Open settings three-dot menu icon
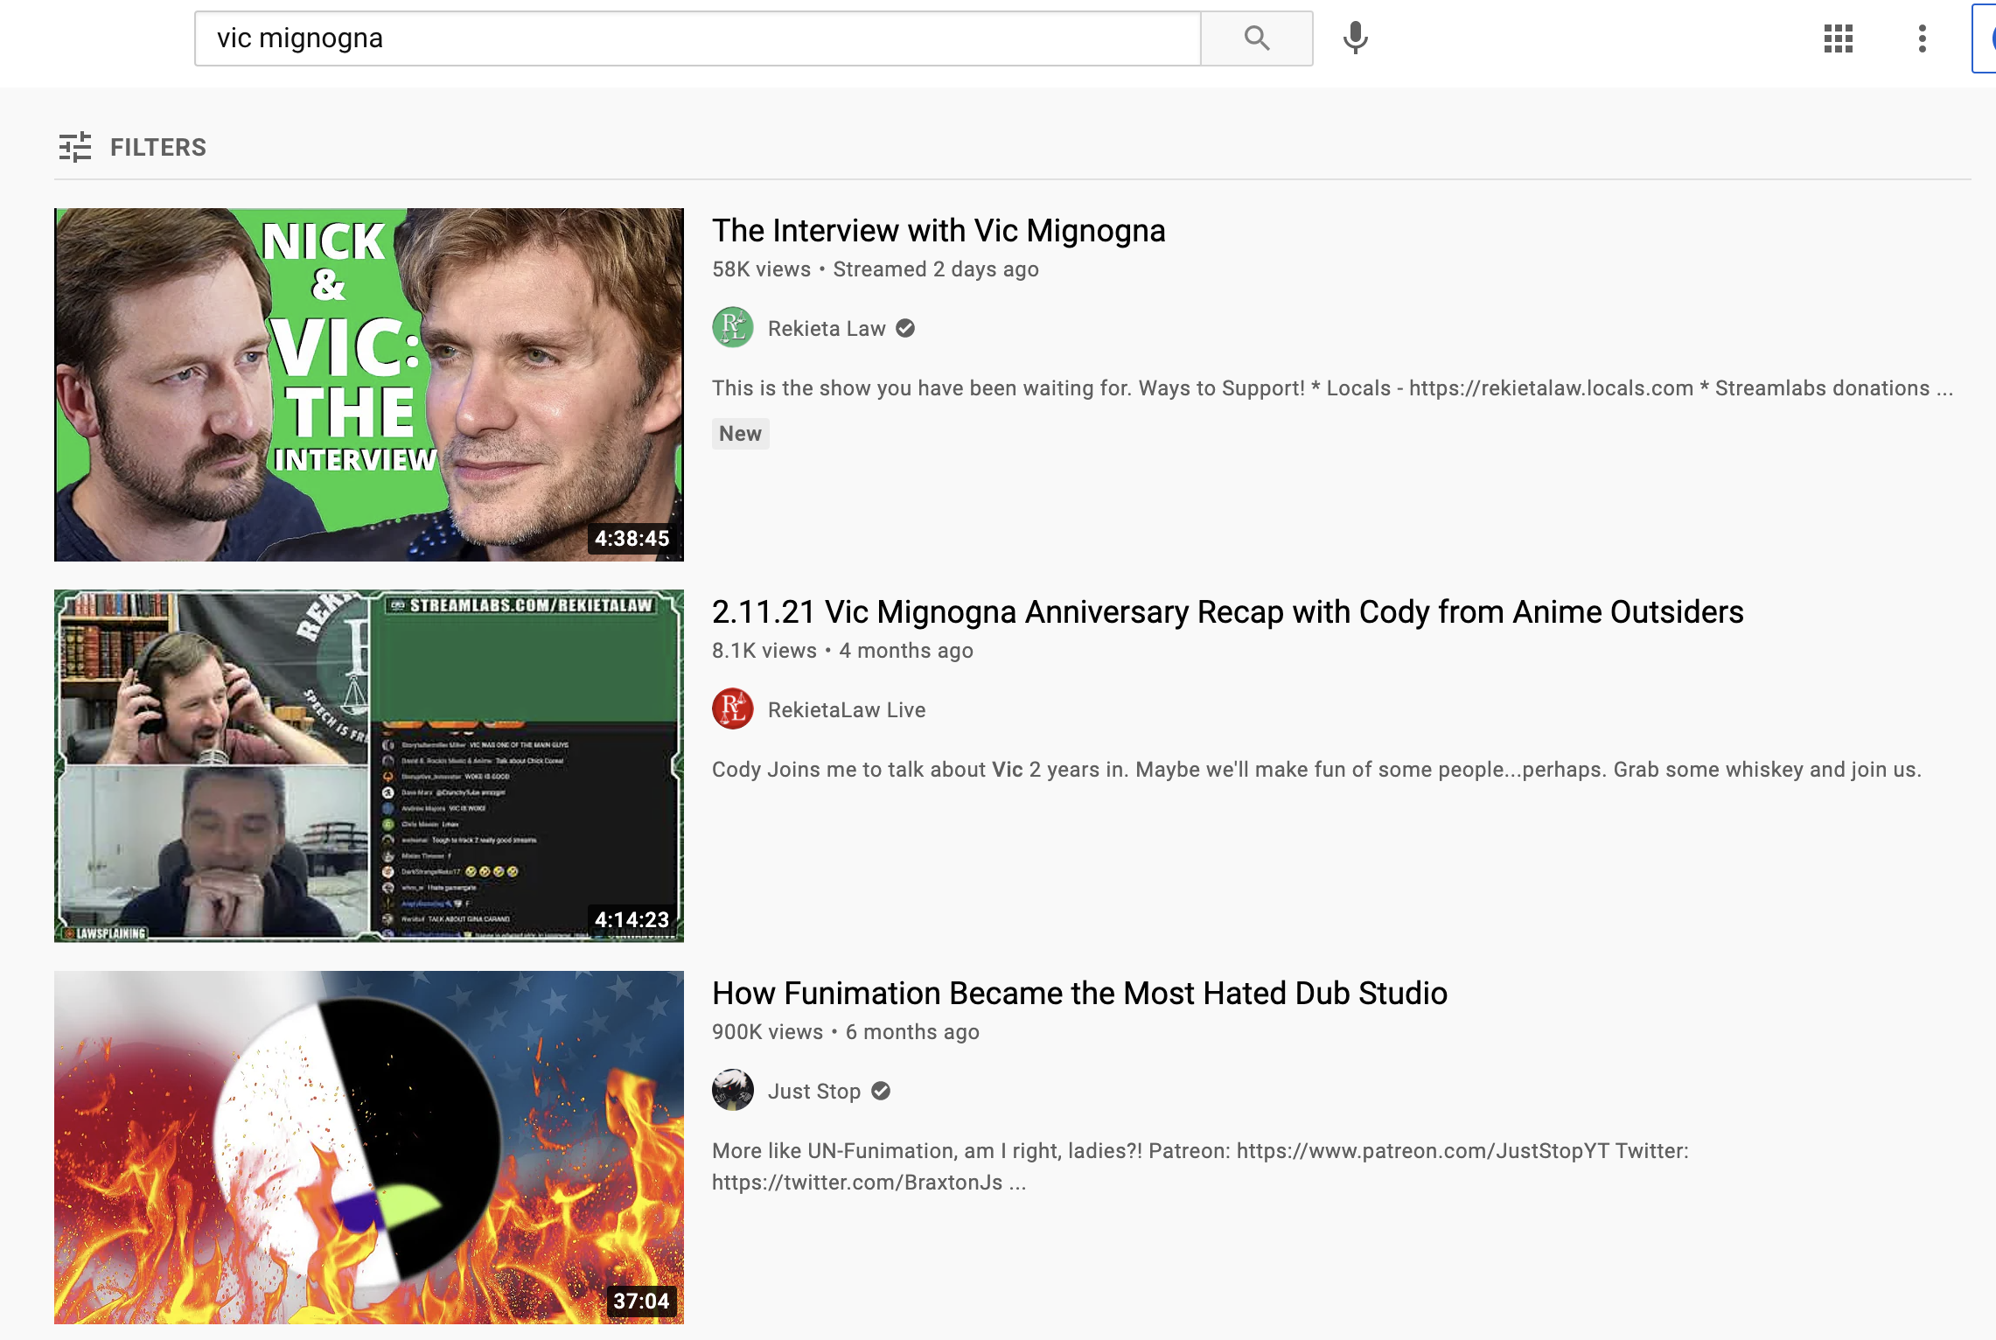This screenshot has height=1340, width=1996. [1922, 38]
